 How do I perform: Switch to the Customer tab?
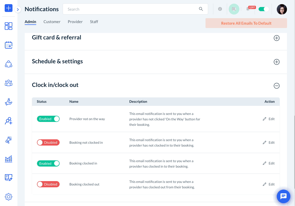pyautogui.click(x=52, y=22)
